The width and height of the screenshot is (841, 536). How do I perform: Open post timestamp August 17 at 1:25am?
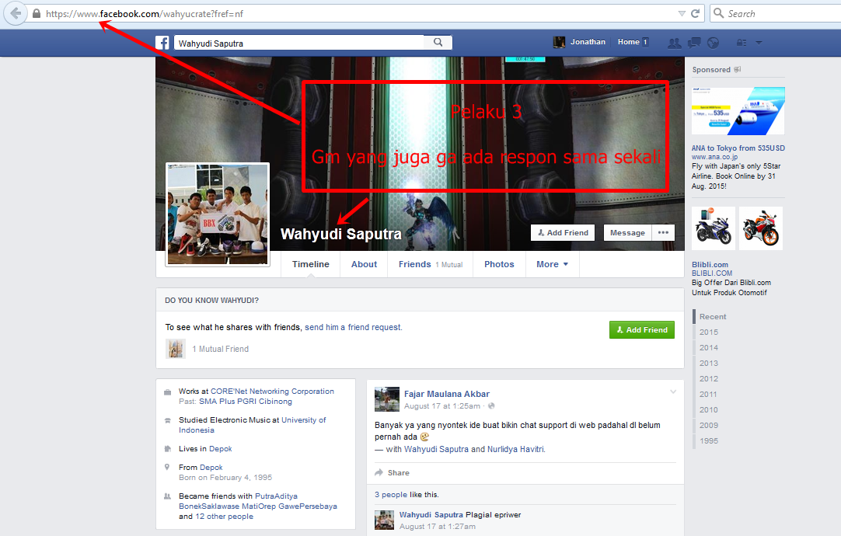coord(442,405)
